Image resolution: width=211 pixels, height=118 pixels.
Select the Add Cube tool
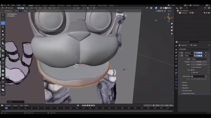pyautogui.click(x=3, y=47)
